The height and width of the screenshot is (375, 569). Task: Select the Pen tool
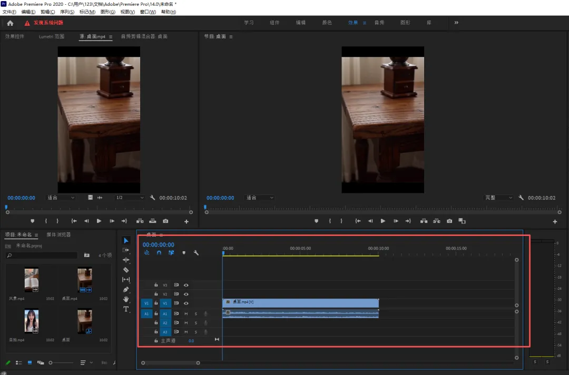click(126, 289)
